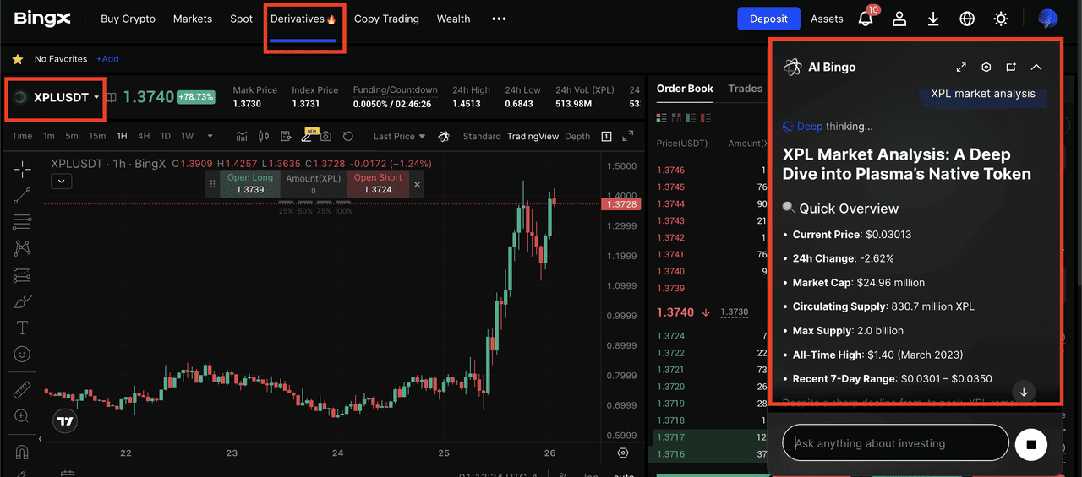Take a chart snapshot with camera icon
Viewport: 1082px width, 477px height.
[325, 136]
